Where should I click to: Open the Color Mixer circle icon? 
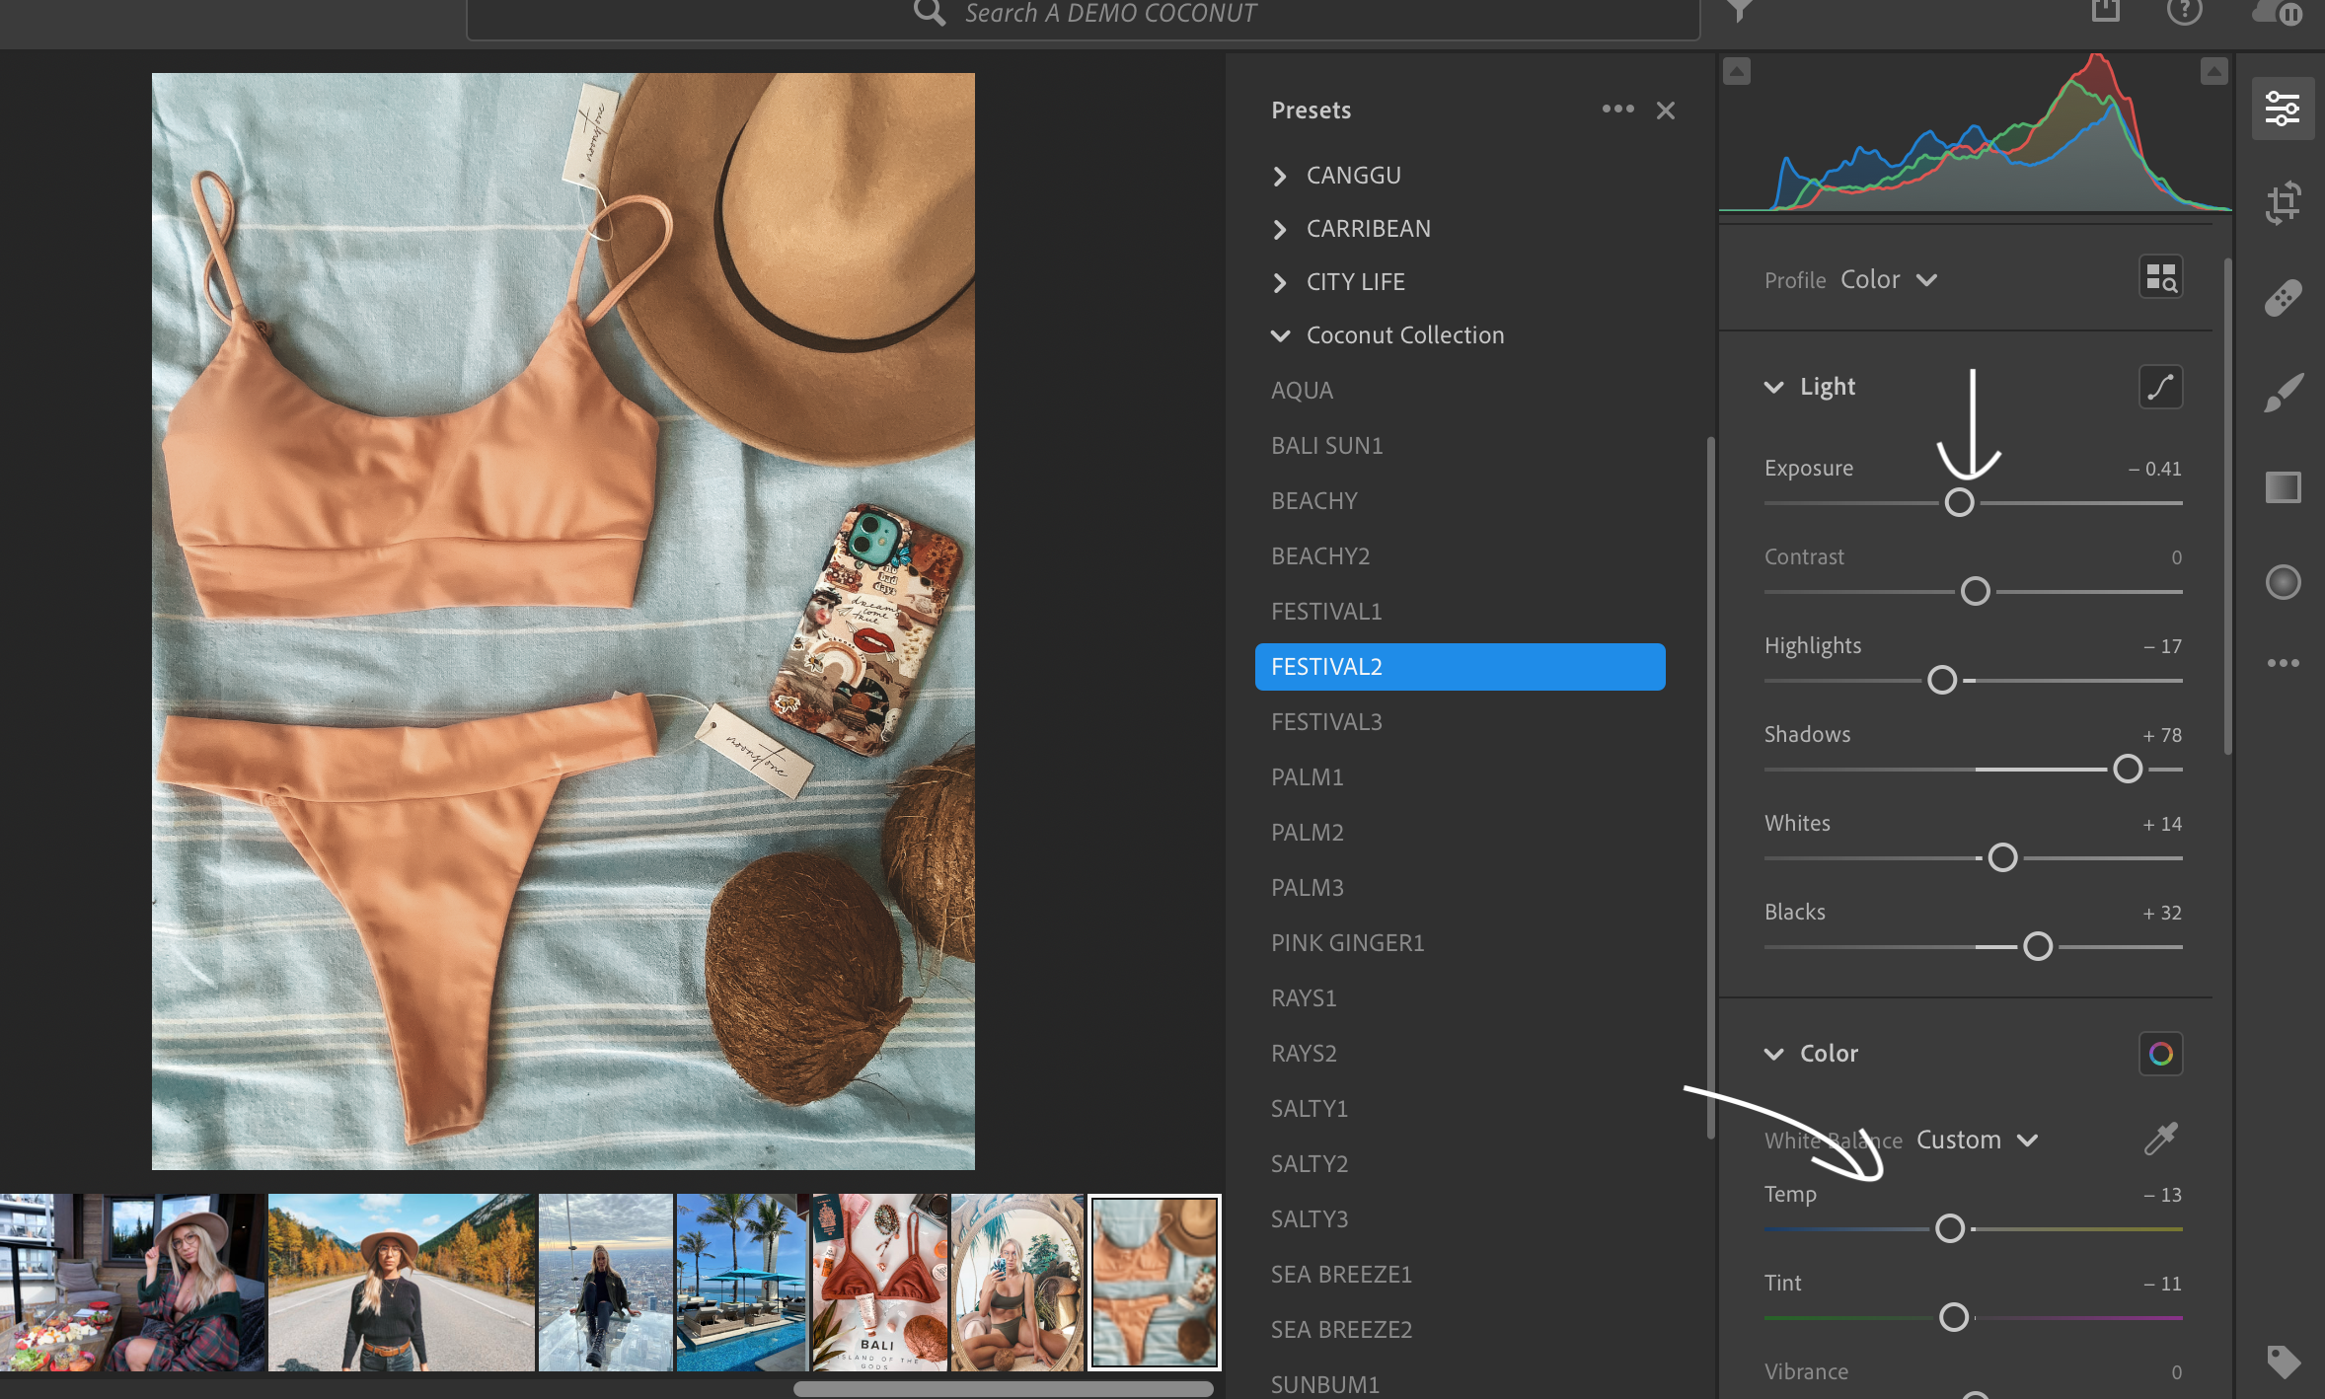(x=2160, y=1054)
